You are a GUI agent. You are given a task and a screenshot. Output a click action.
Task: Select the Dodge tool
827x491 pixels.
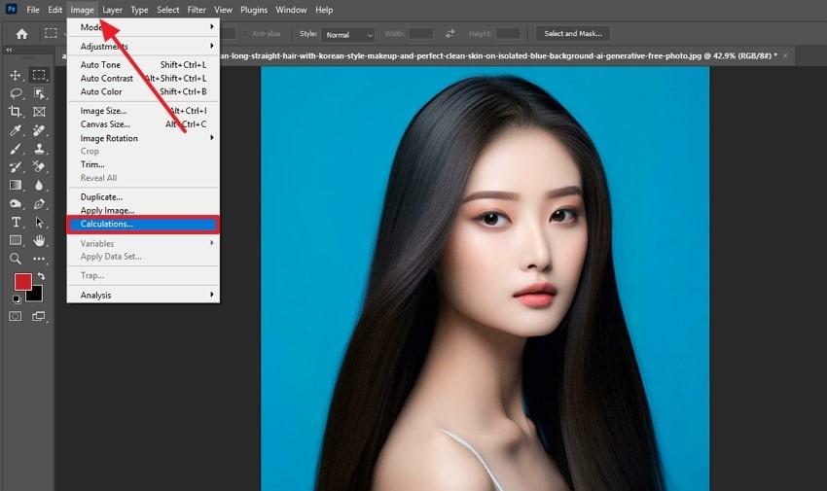click(16, 204)
